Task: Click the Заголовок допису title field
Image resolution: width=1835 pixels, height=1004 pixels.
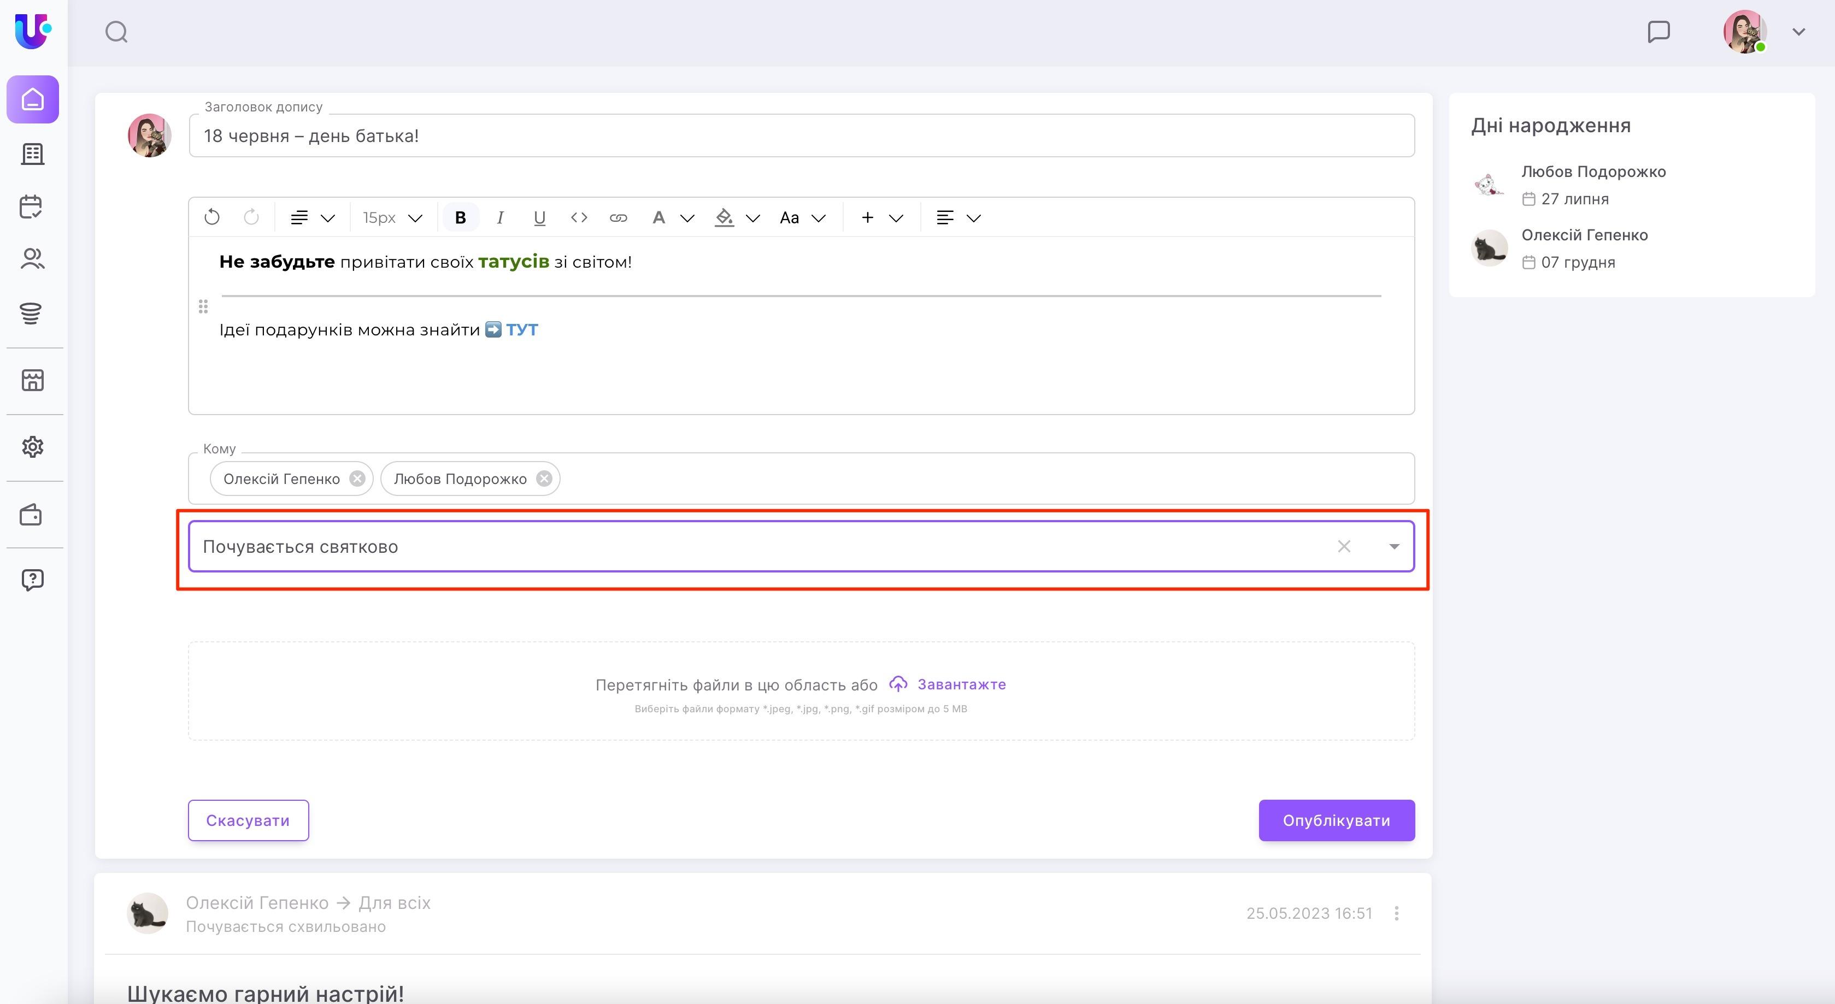Action: [801, 135]
